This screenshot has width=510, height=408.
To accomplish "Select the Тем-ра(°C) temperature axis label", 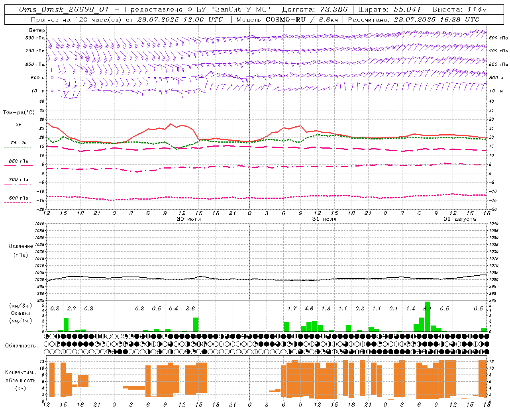I will [19, 113].
